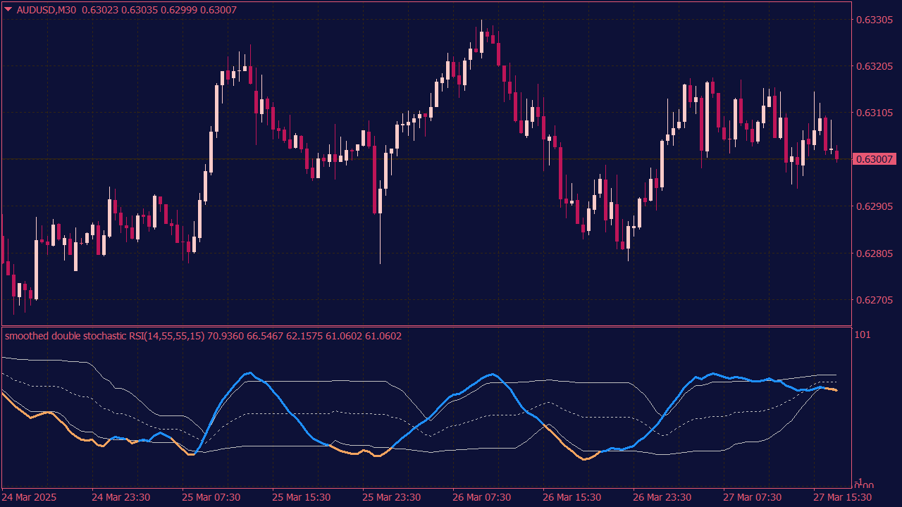The image size is (902, 507).
Task: Select the 24 Mar 2025 date label
Action: [x=30, y=497]
